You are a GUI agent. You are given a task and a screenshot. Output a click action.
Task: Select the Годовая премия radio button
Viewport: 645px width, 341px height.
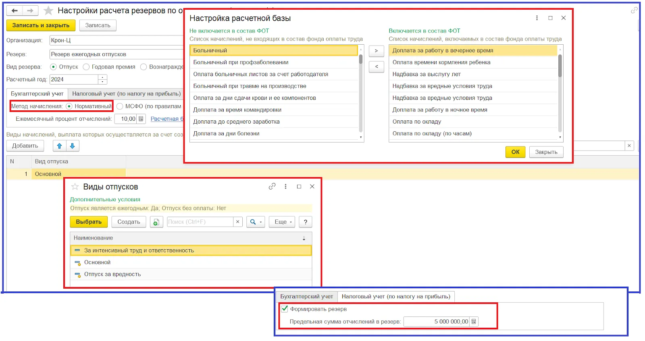86,67
